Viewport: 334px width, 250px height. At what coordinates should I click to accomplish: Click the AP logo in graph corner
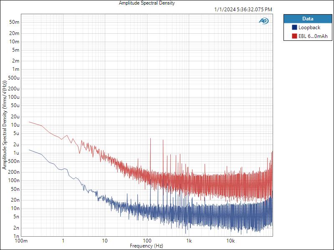pyautogui.click(x=264, y=21)
